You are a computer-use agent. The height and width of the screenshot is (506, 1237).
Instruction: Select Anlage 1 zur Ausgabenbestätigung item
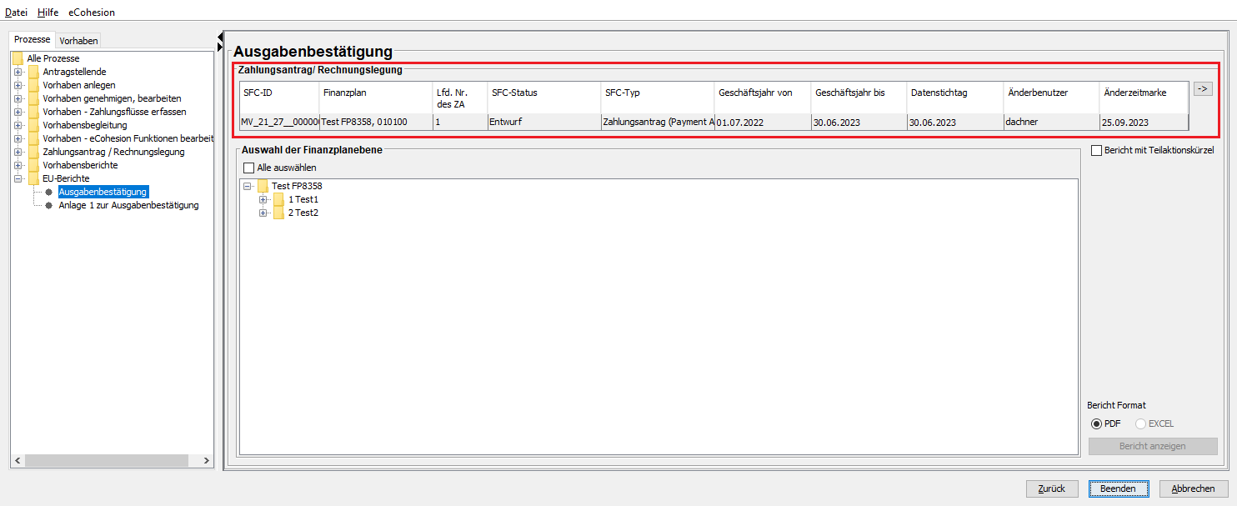coord(128,205)
